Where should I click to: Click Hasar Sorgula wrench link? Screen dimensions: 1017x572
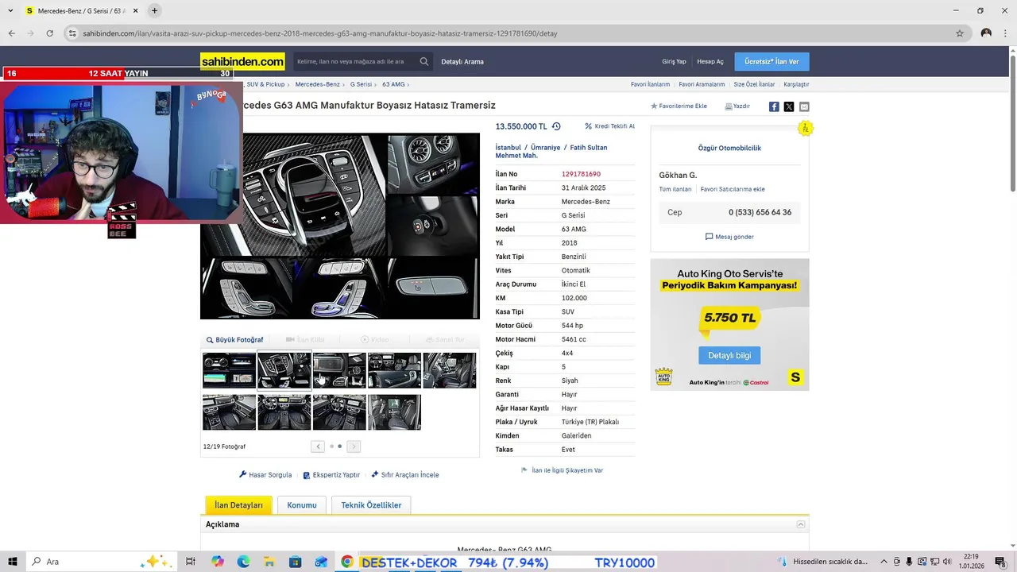[x=265, y=475]
